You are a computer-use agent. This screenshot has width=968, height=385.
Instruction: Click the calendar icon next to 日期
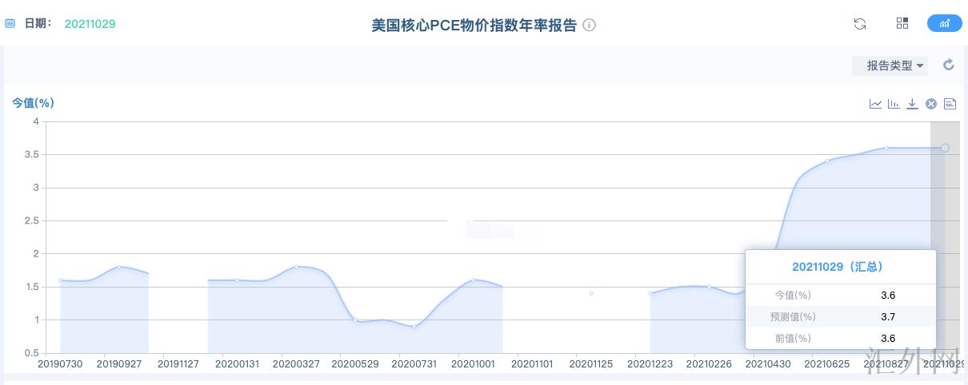(x=10, y=24)
